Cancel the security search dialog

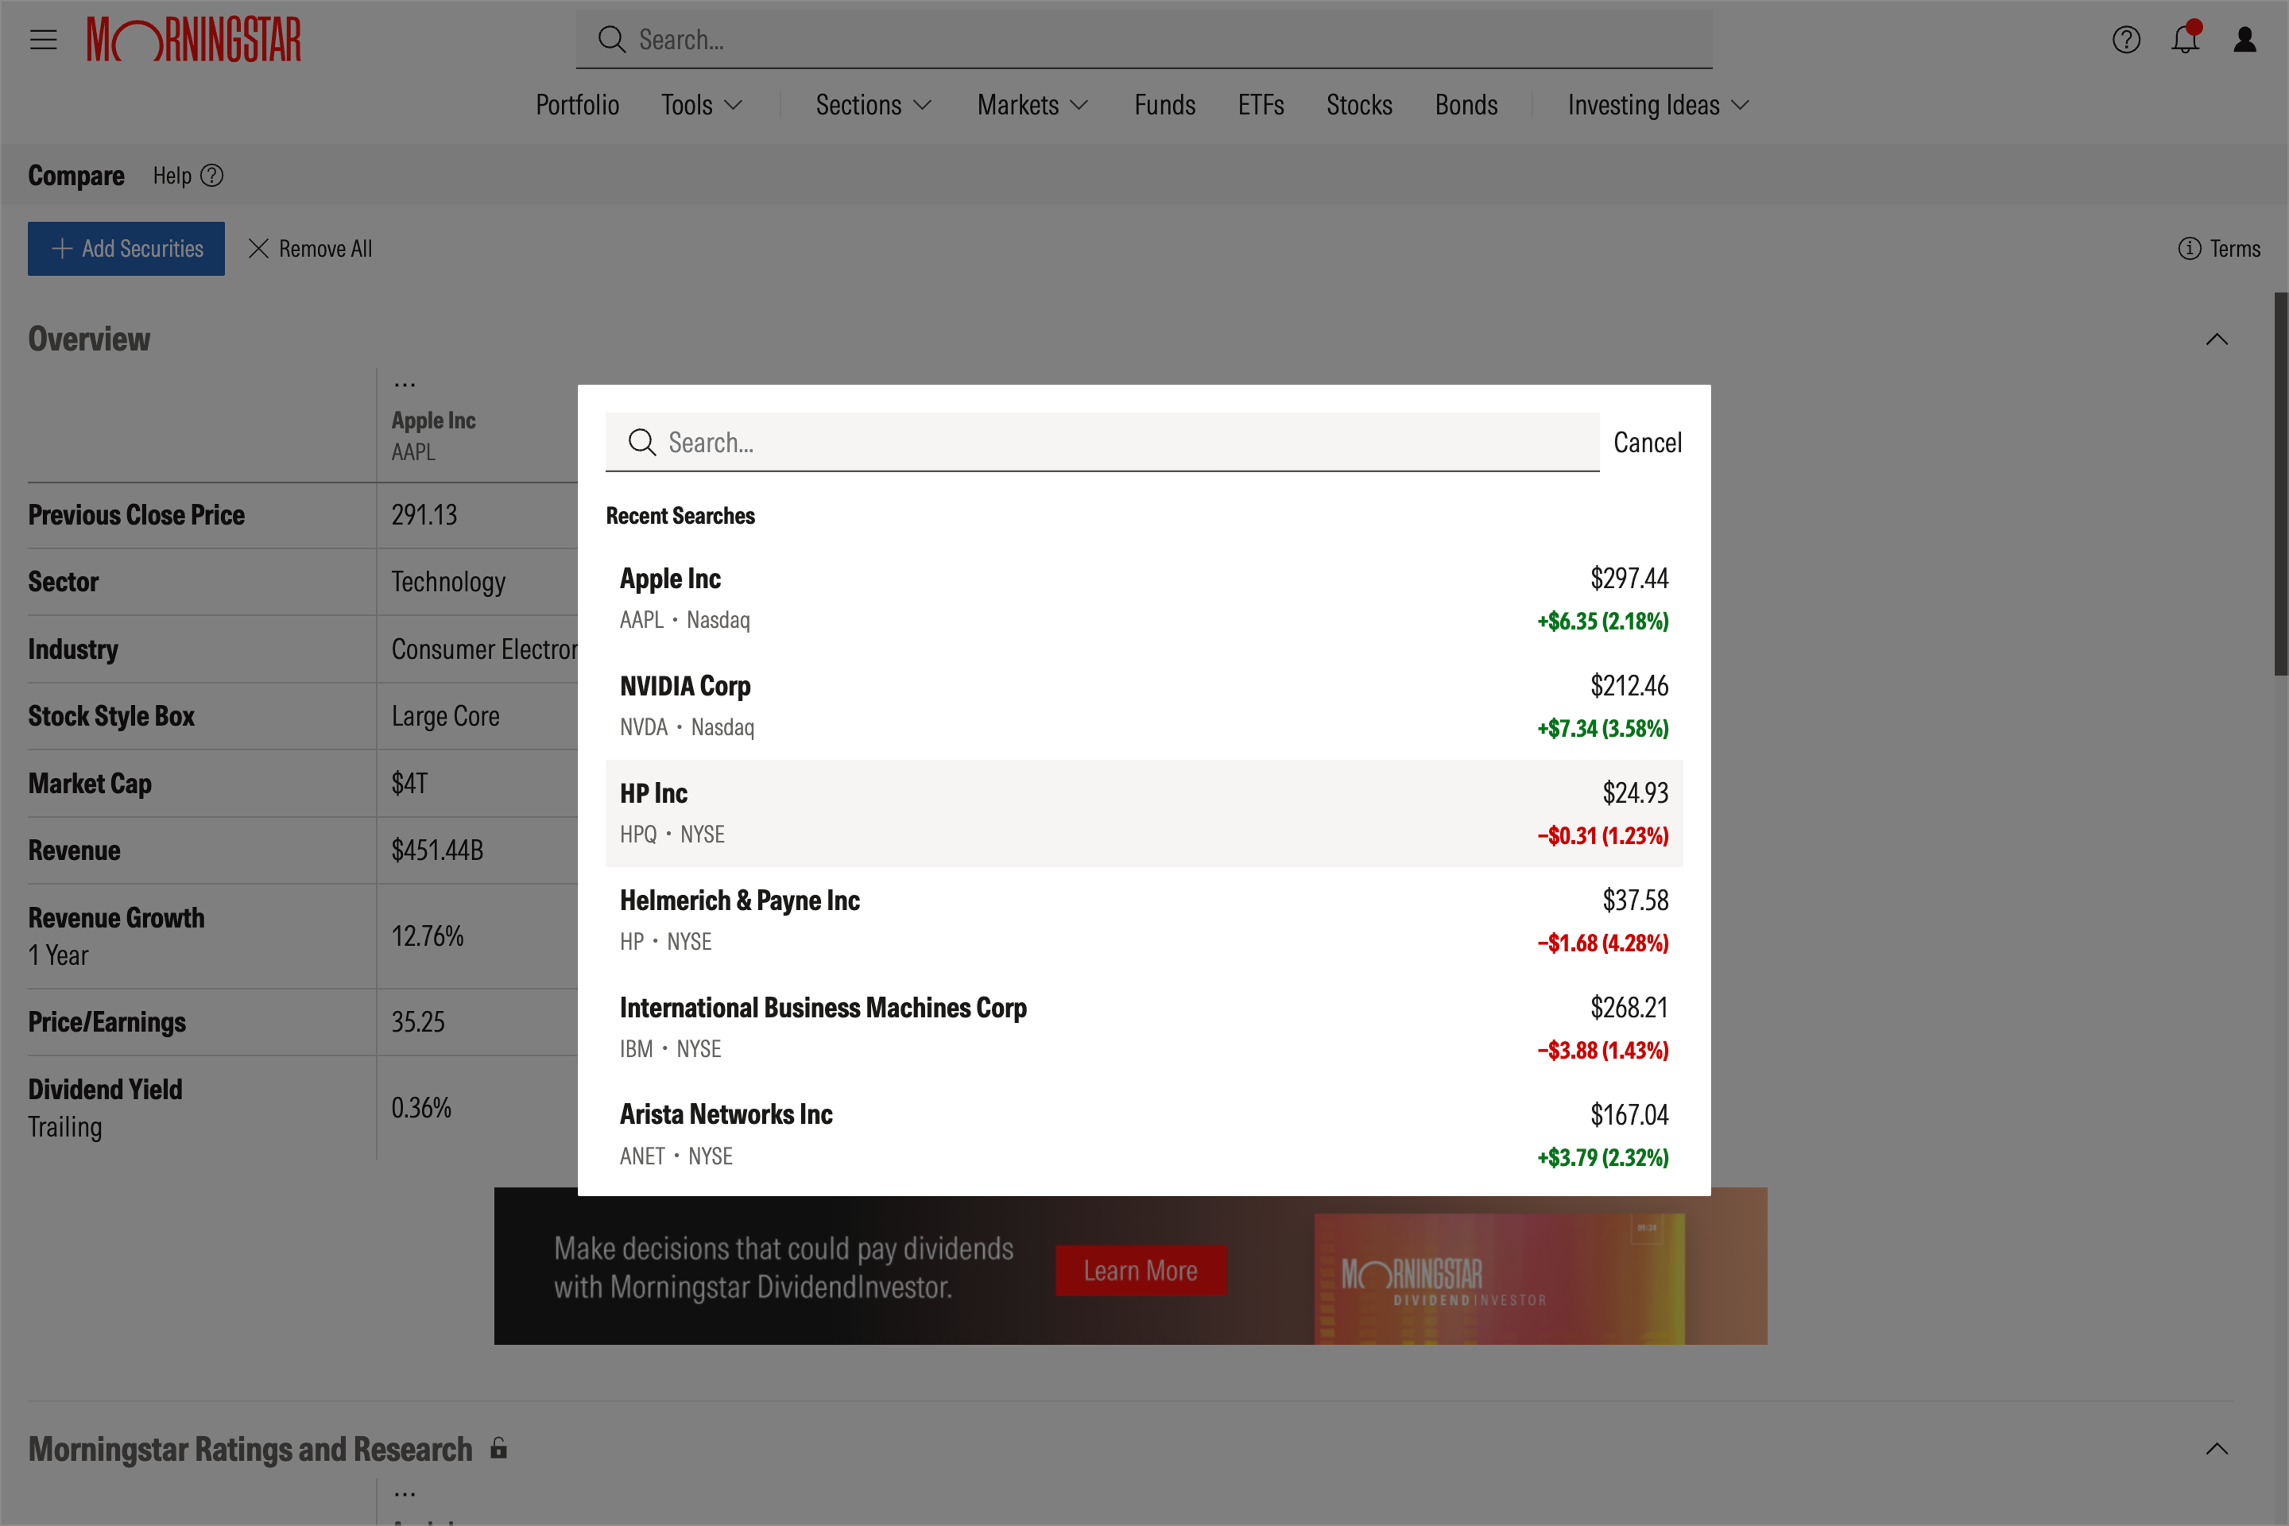[x=1647, y=443]
